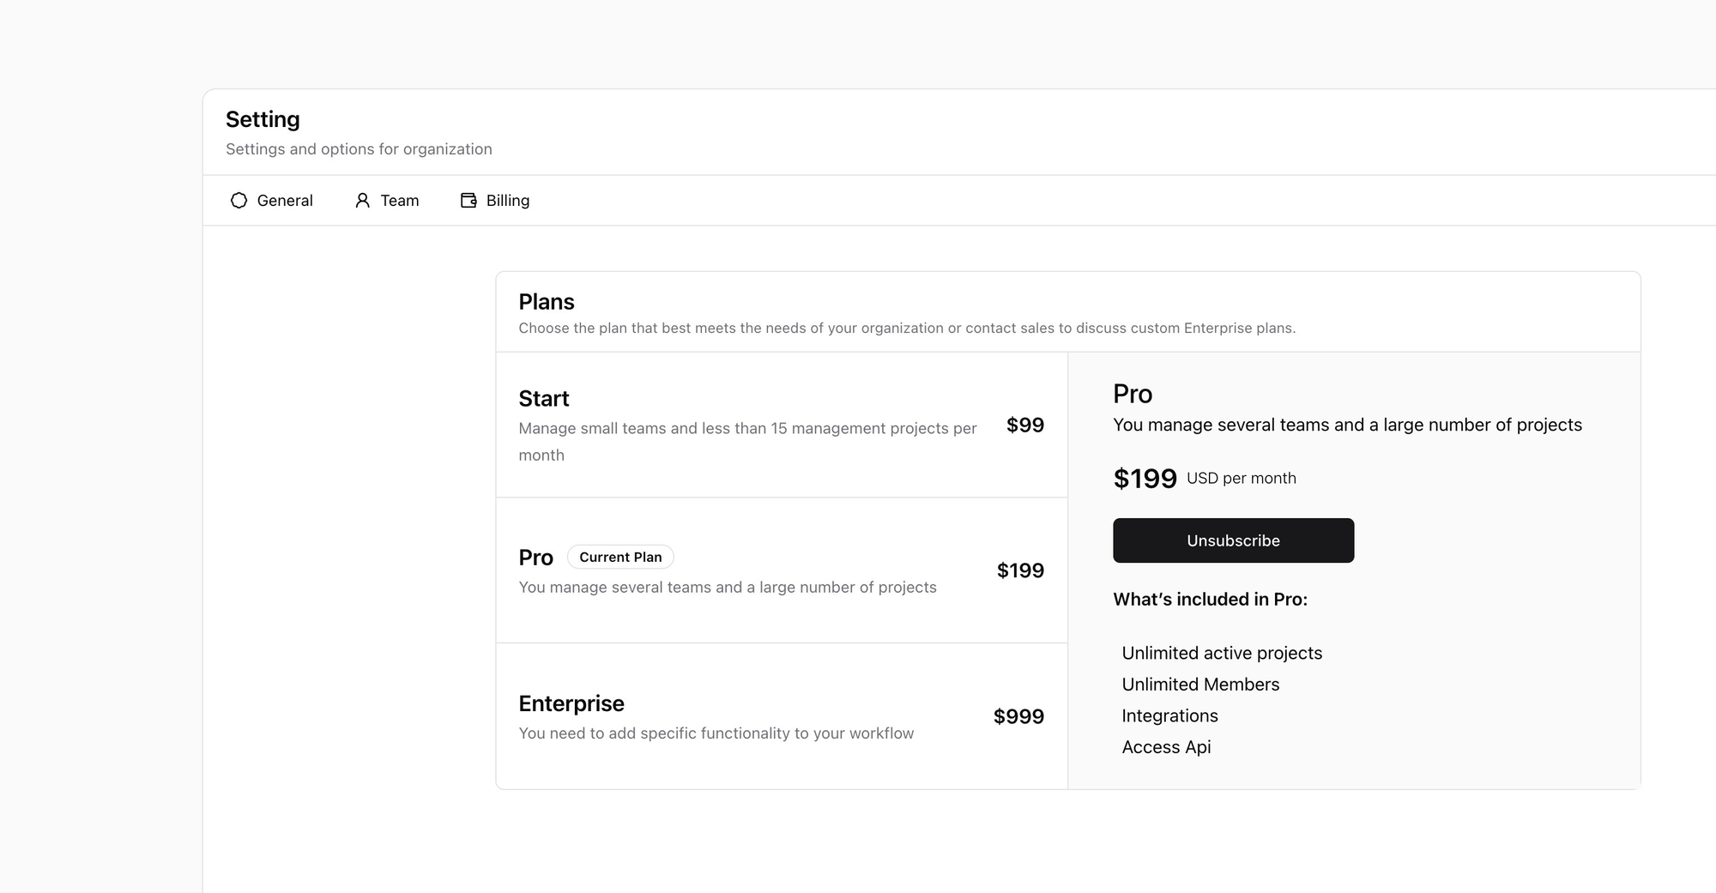Click 'USD per month' label
Image resolution: width=1716 pixels, height=893 pixels.
pos(1242,479)
